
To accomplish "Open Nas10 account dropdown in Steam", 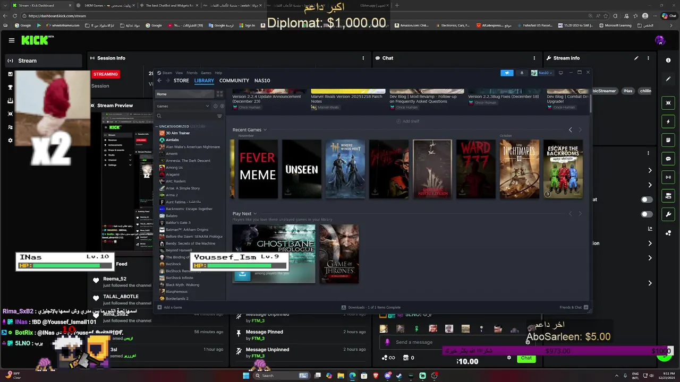I will pyautogui.click(x=542, y=73).
